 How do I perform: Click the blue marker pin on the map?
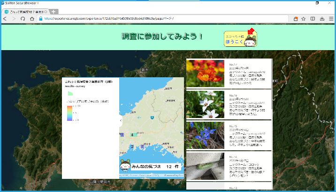(x=152, y=118)
